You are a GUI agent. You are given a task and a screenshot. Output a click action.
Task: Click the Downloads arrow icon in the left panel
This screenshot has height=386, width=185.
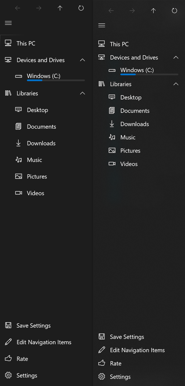point(19,143)
